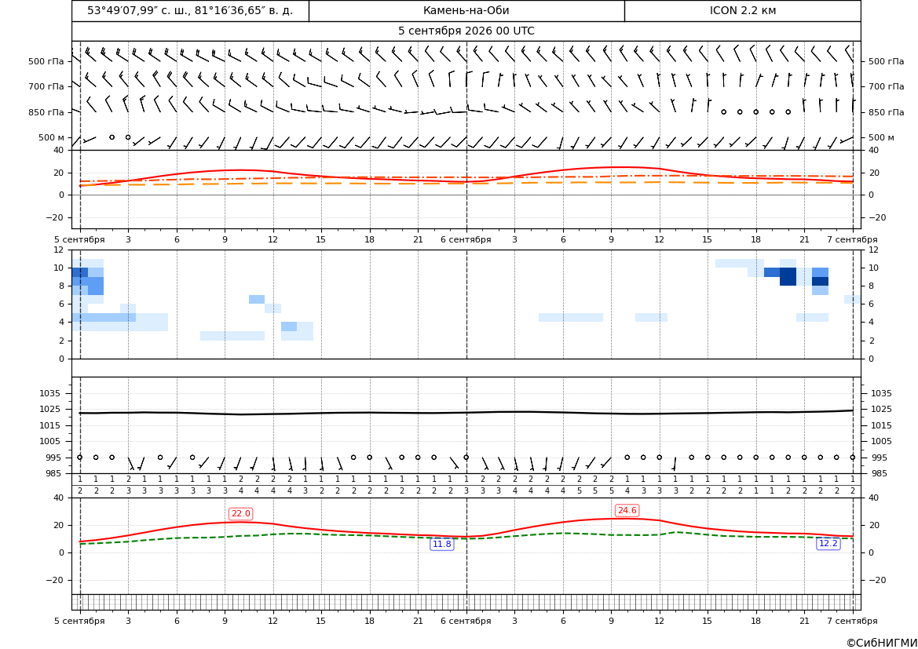Click the first calm circle on 850 гПа row
The width and height of the screenshot is (918, 649).
click(723, 111)
